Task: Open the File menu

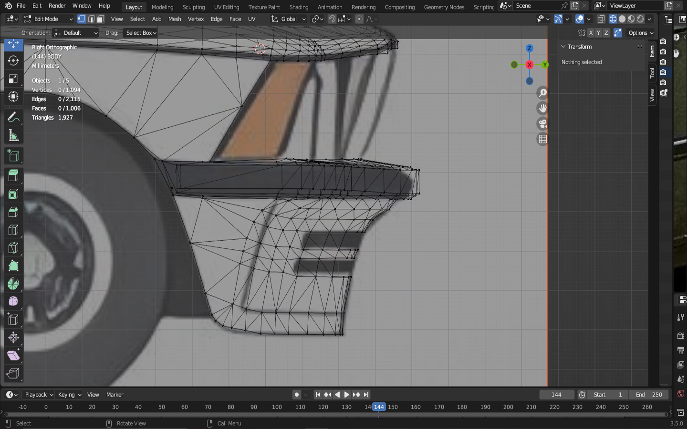Action: click(21, 6)
